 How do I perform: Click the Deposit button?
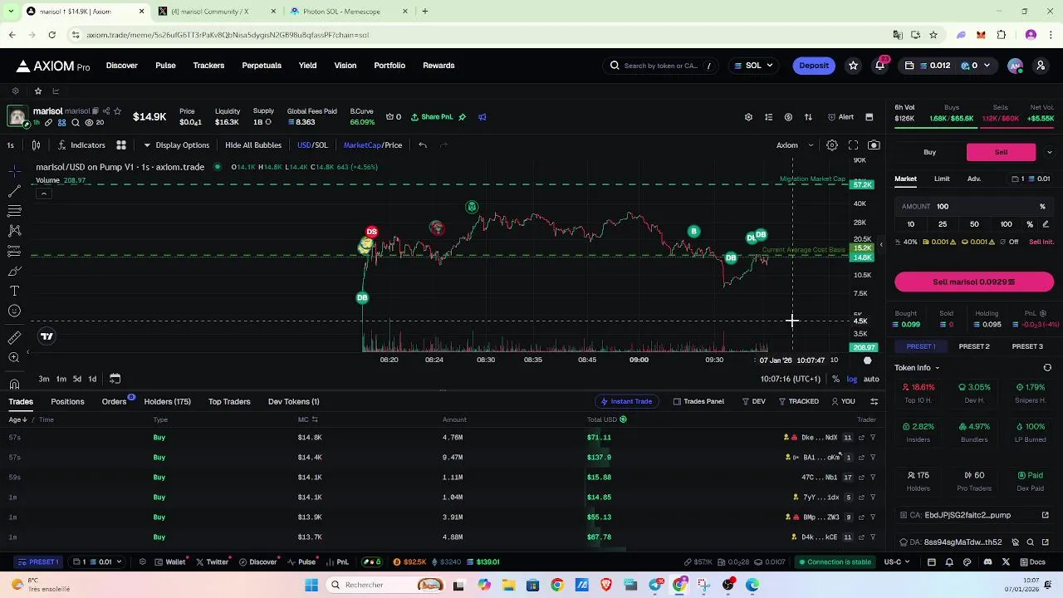[x=814, y=66]
